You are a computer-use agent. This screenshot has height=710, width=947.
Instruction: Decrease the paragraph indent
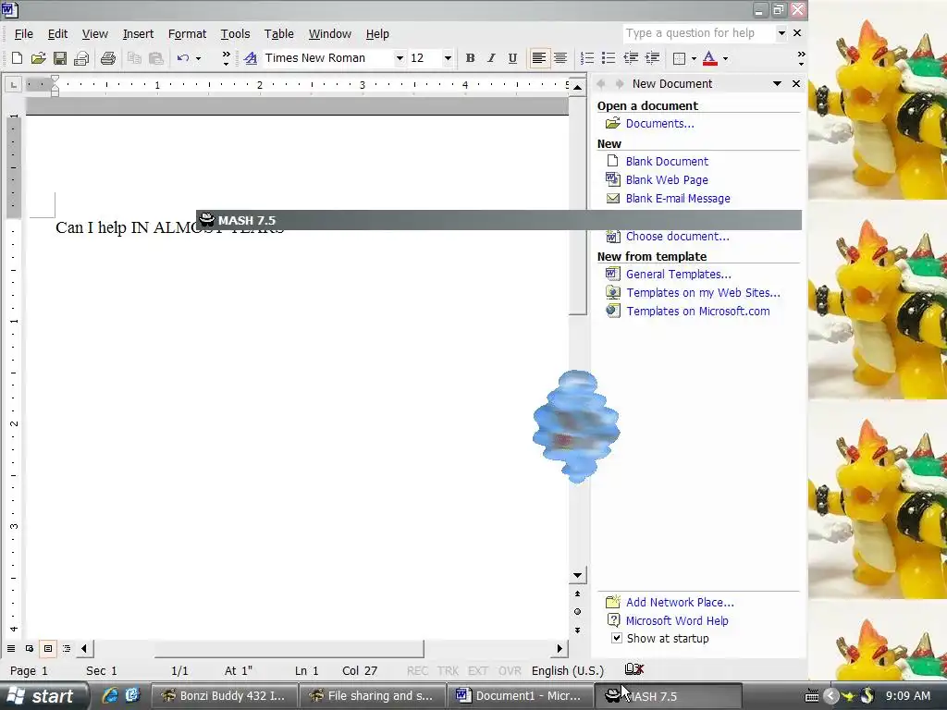631,58
